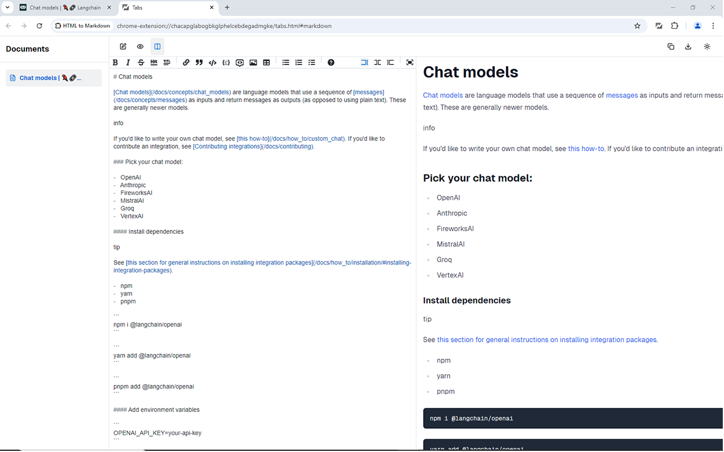Screen dimensions: 724x452
Task: Insert an ordered numbered list
Action: [x=299, y=63]
